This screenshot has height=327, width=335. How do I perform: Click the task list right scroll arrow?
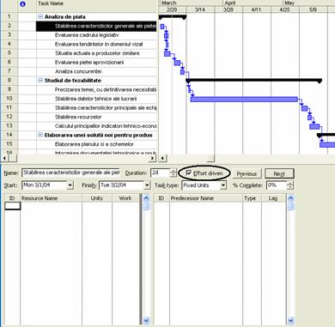(x=153, y=158)
